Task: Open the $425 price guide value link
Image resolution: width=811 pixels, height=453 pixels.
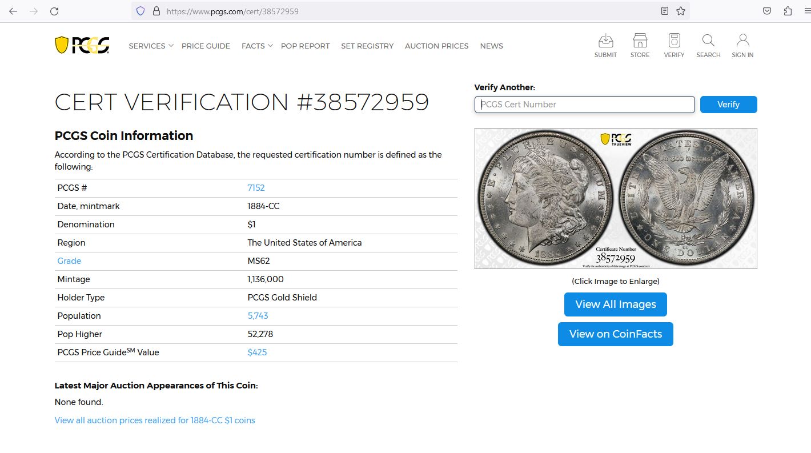Action: click(257, 352)
